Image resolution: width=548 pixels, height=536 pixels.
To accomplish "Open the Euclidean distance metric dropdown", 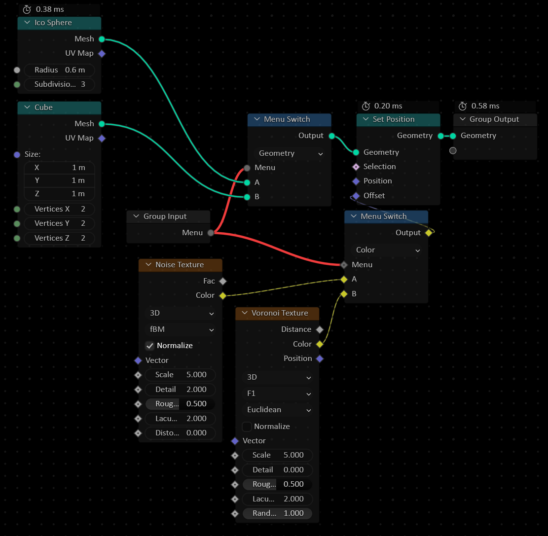I will pyautogui.click(x=279, y=410).
